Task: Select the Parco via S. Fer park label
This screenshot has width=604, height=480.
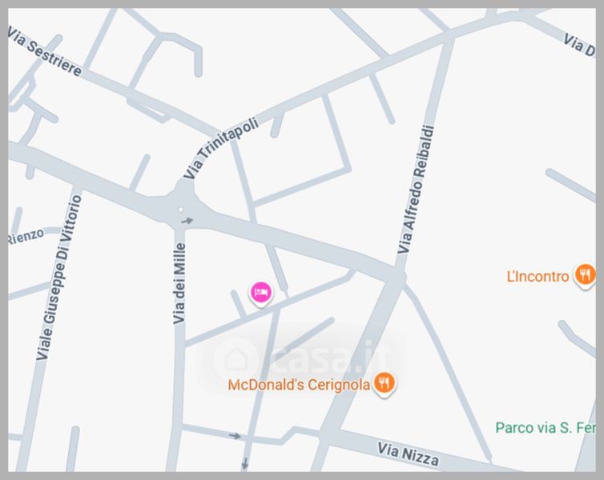Action: (x=545, y=428)
